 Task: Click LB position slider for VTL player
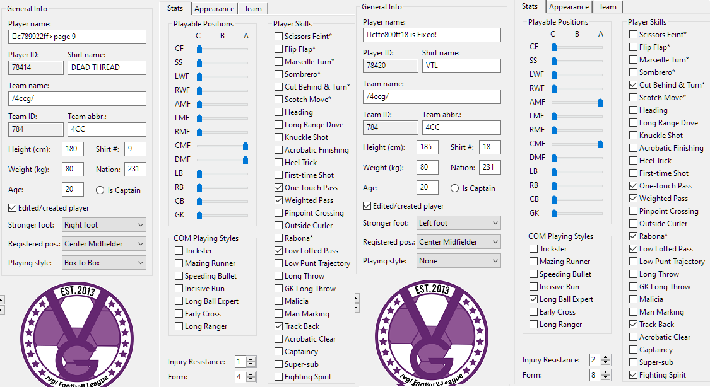coord(577,172)
